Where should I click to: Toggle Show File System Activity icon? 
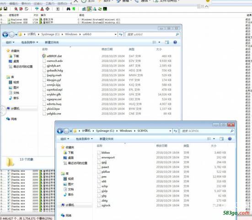pyautogui.click(x=89, y=9)
